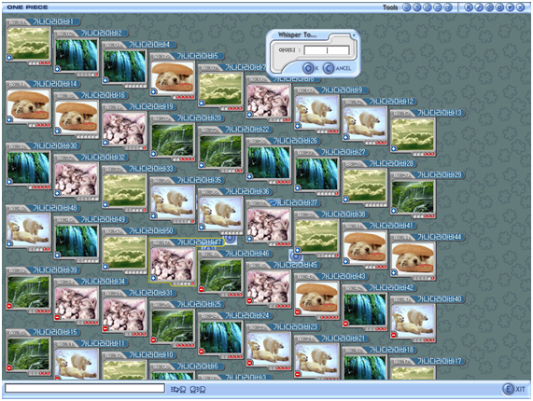
Task: Click the red minus icon on card 가나다라마바34
Action: [58, 317]
